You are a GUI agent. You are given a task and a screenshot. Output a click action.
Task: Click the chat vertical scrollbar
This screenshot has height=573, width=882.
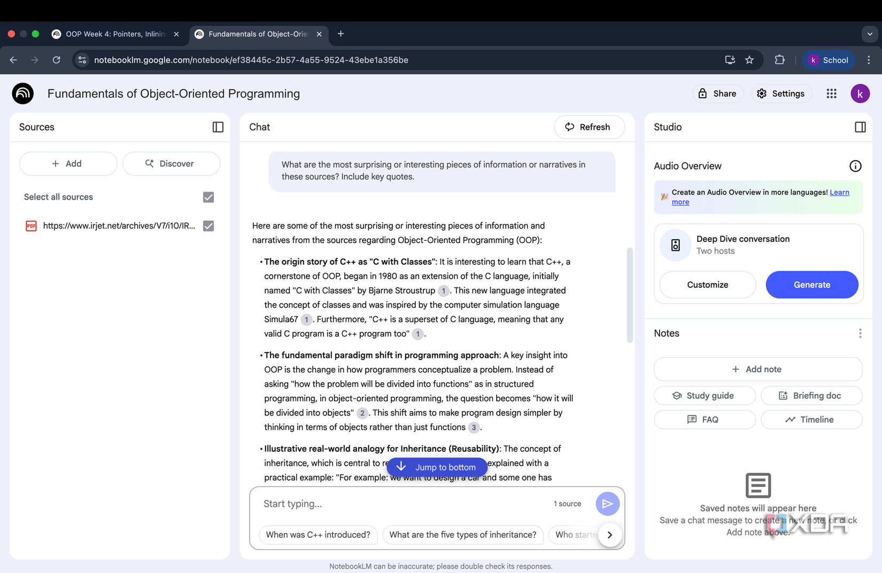pos(630,295)
